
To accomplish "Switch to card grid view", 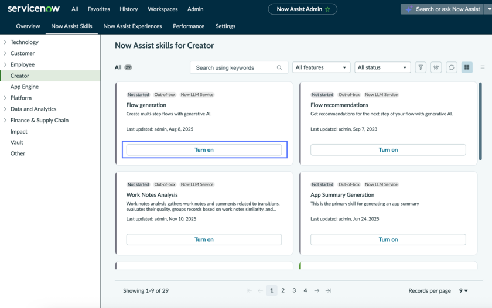I will click(467, 67).
